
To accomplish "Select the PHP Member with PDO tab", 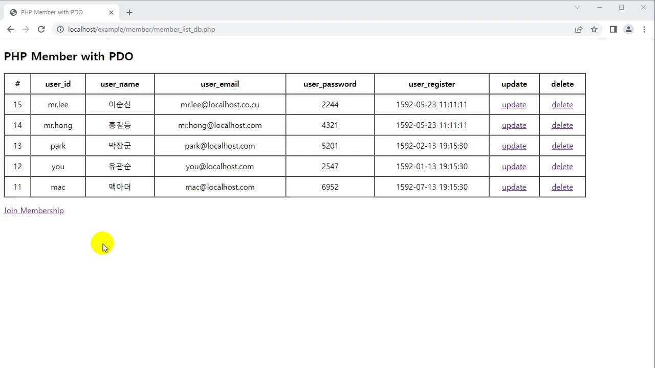I will click(x=56, y=12).
